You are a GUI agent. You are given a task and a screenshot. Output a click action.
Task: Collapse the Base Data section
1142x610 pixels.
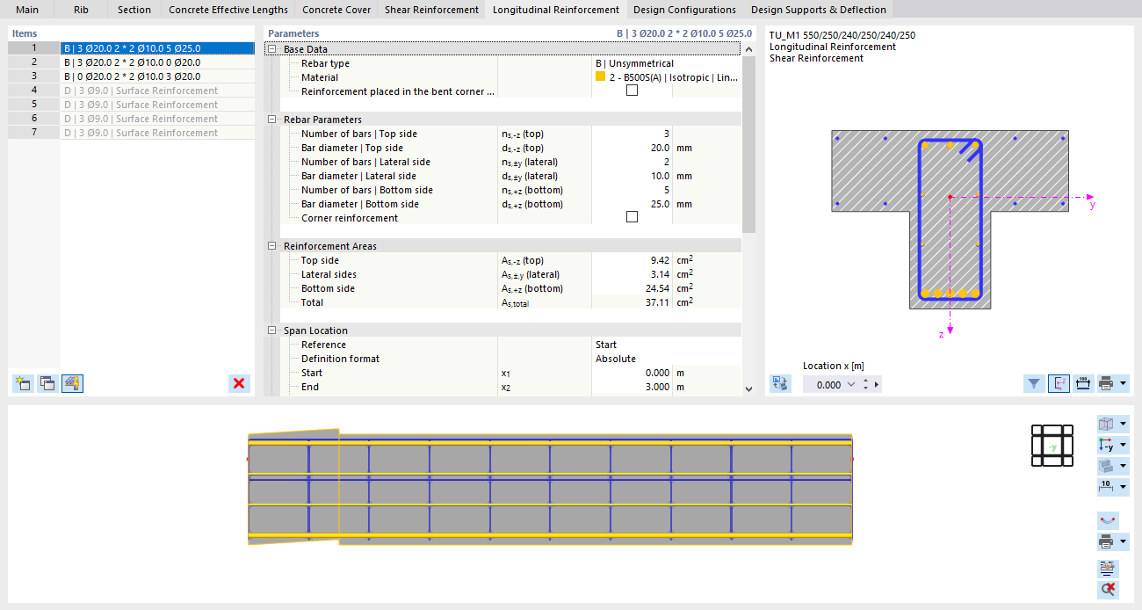pyautogui.click(x=272, y=49)
